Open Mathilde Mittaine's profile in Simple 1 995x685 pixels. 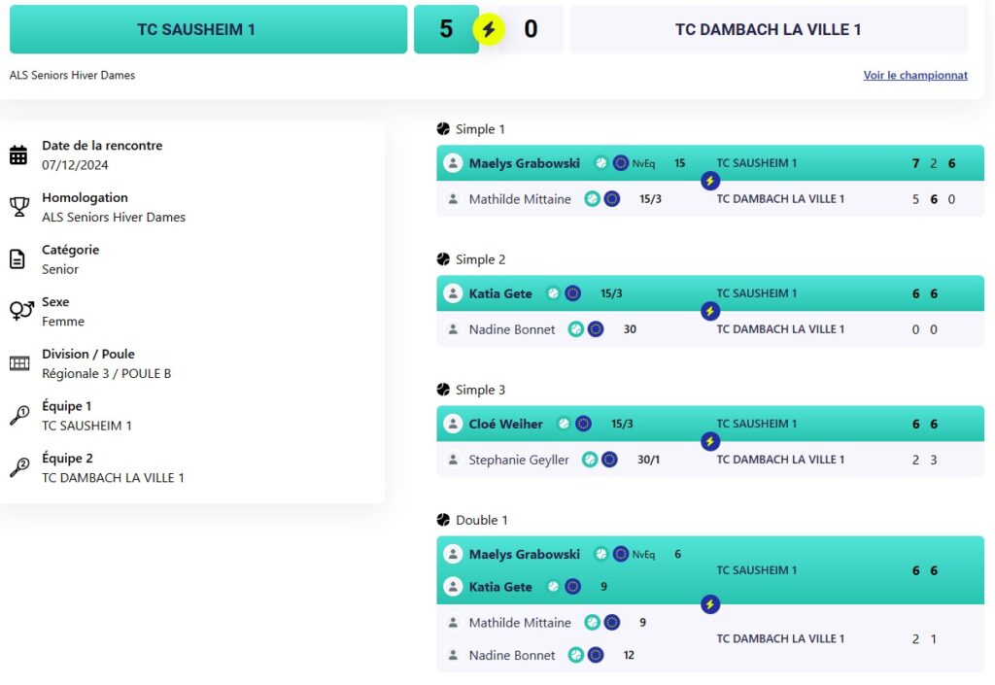(x=520, y=199)
